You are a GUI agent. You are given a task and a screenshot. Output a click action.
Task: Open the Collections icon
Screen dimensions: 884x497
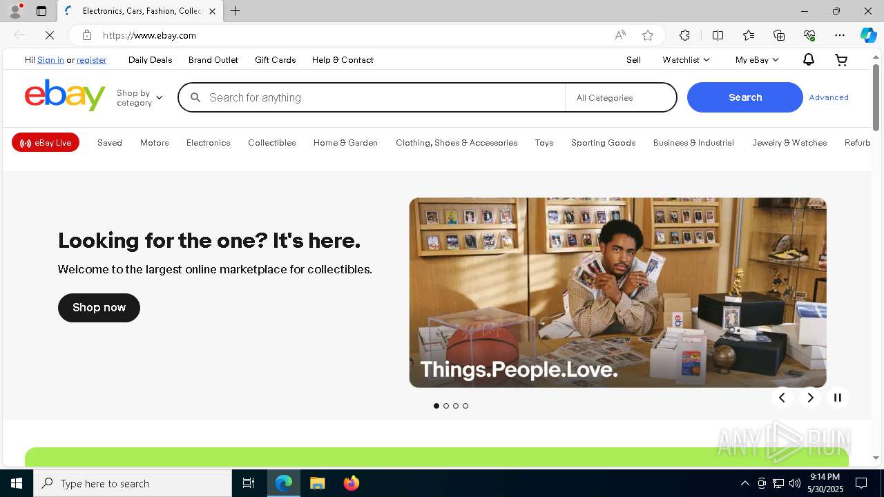[779, 35]
